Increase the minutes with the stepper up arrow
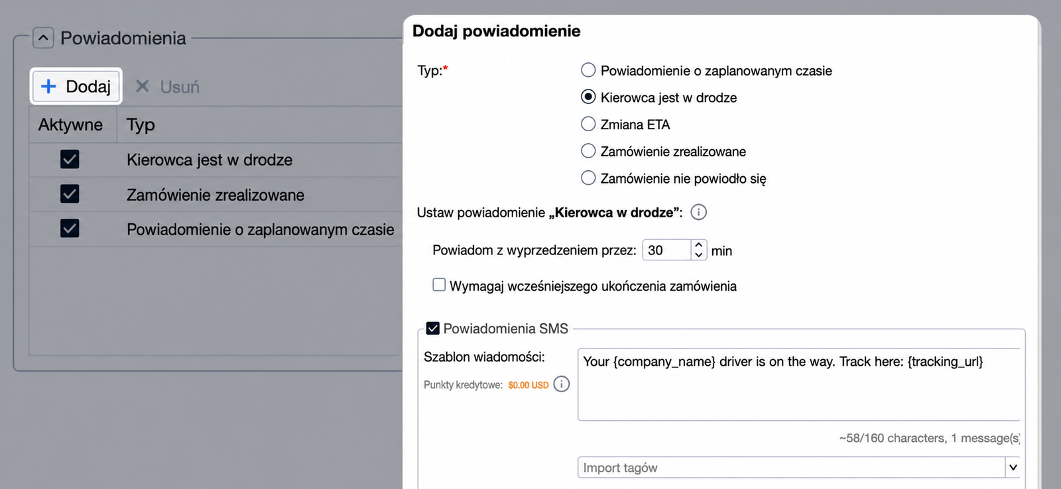 (x=698, y=245)
